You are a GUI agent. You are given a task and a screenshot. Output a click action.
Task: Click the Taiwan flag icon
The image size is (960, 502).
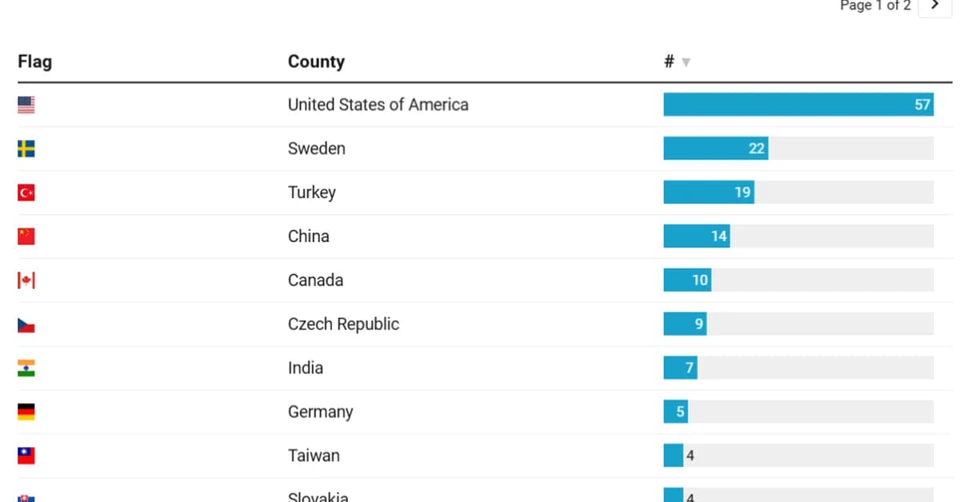tap(26, 456)
